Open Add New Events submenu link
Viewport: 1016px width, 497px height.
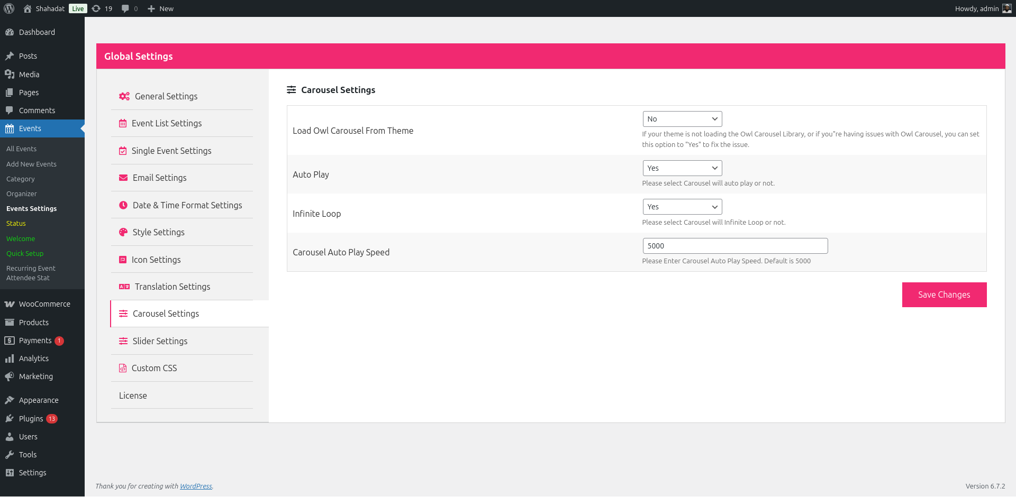tap(31, 164)
